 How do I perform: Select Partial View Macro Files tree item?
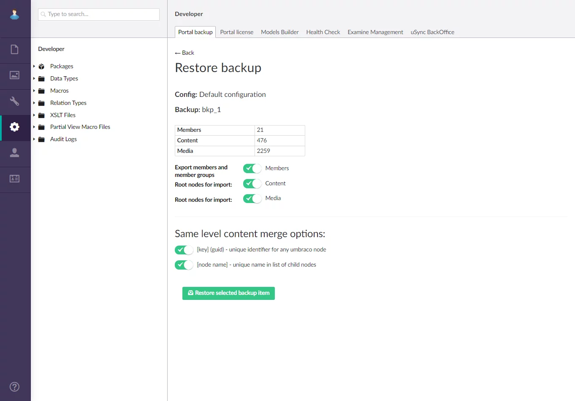click(80, 127)
